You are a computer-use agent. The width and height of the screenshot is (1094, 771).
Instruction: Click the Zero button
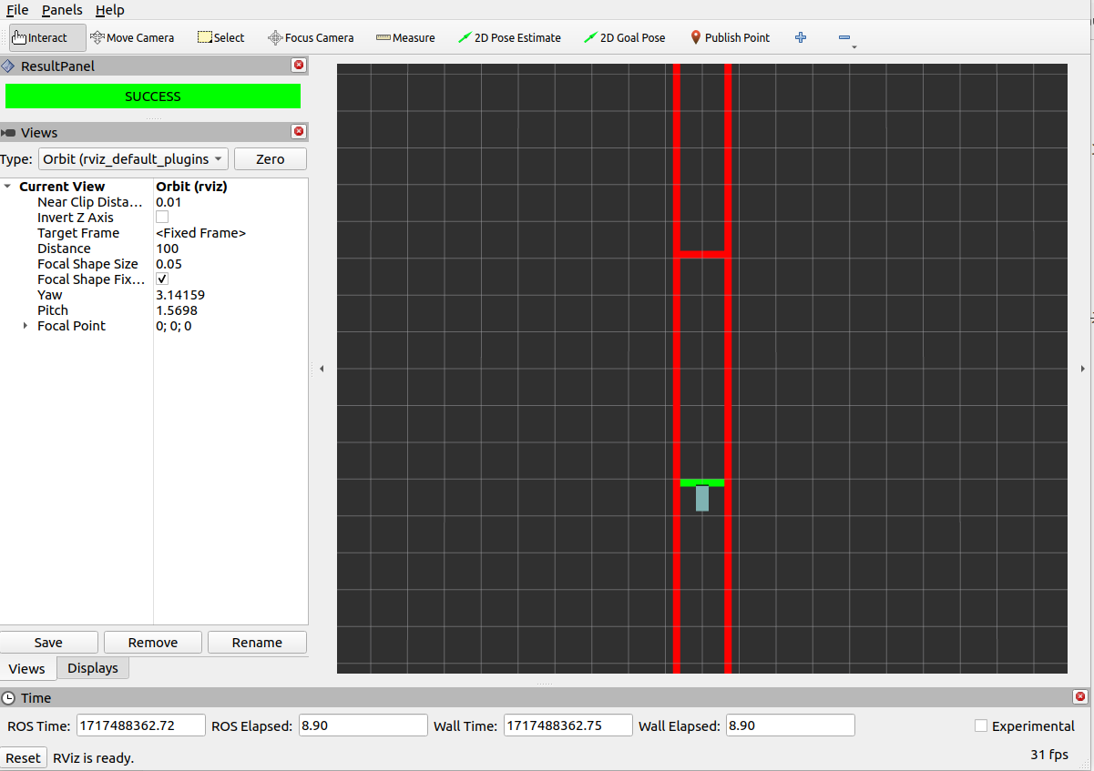270,159
